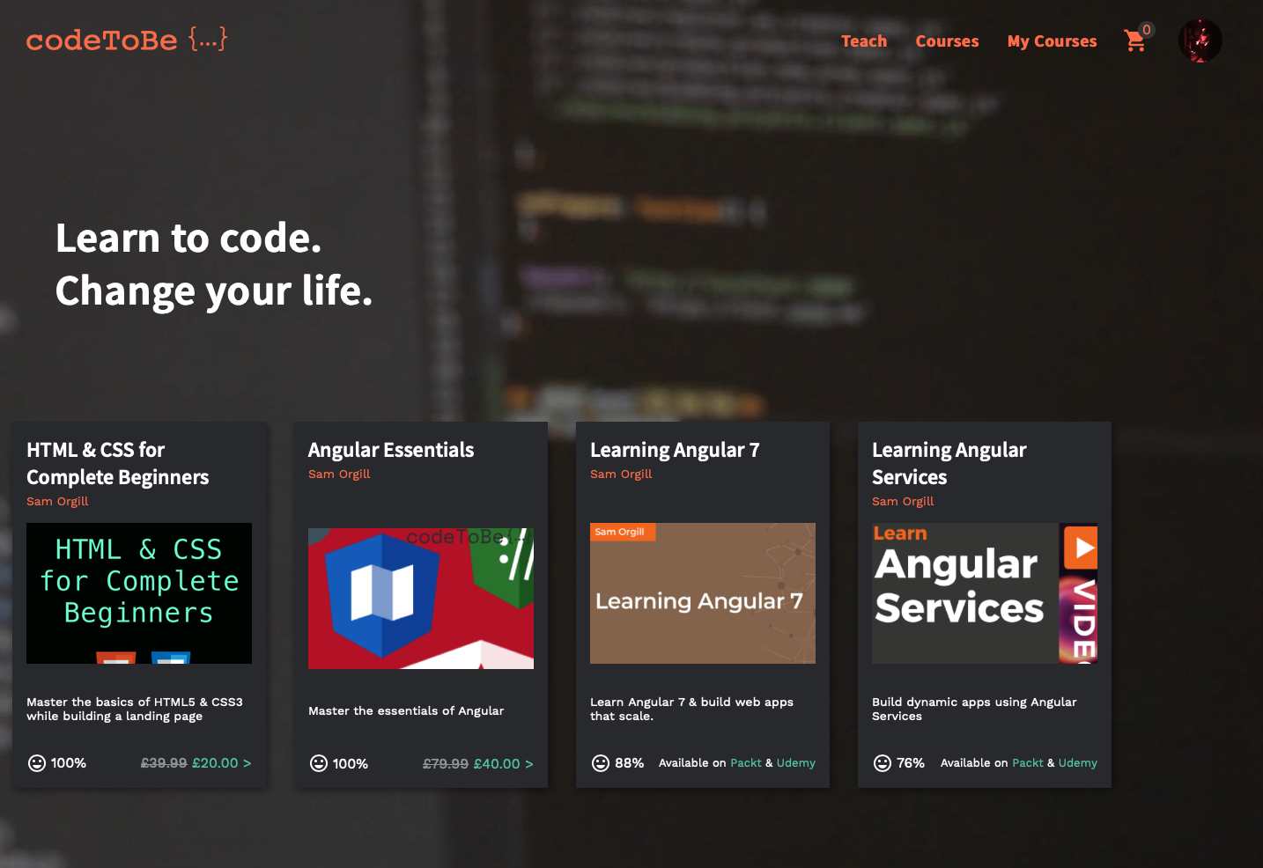Image resolution: width=1263 pixels, height=868 pixels.
Task: Click the smiley icon beside the 76% rating
Action: [x=882, y=763]
